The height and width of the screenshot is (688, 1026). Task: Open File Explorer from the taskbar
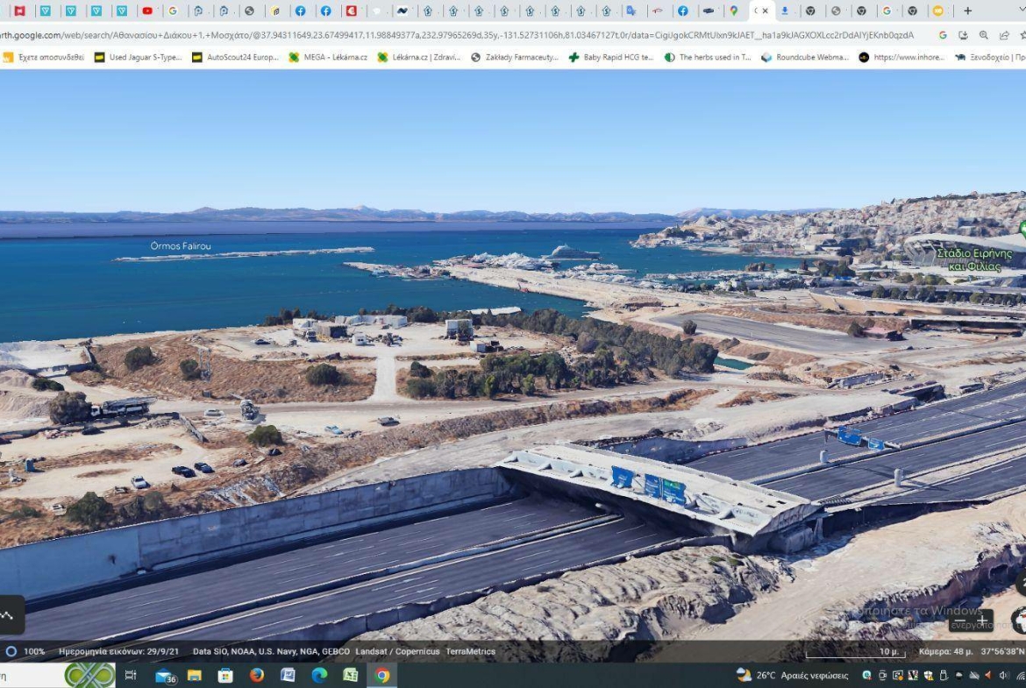194,675
